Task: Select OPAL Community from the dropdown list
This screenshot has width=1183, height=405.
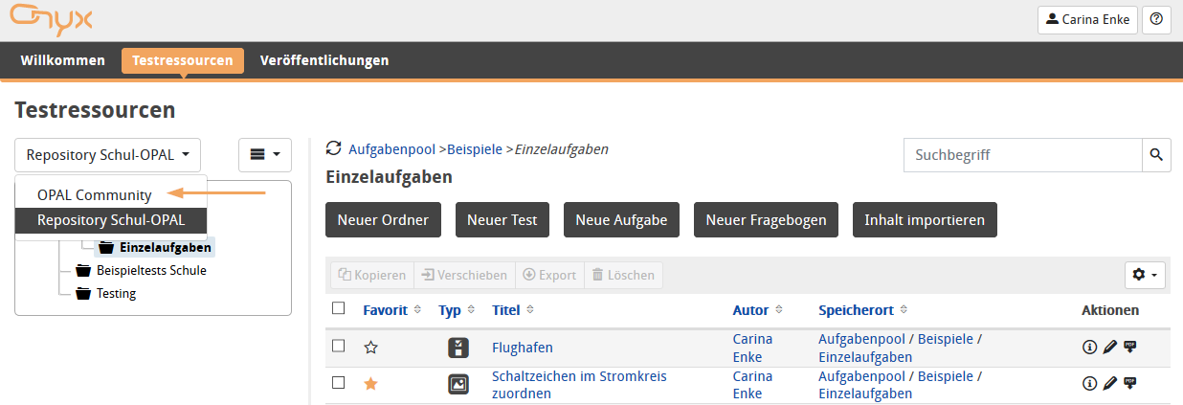Action: 94,194
